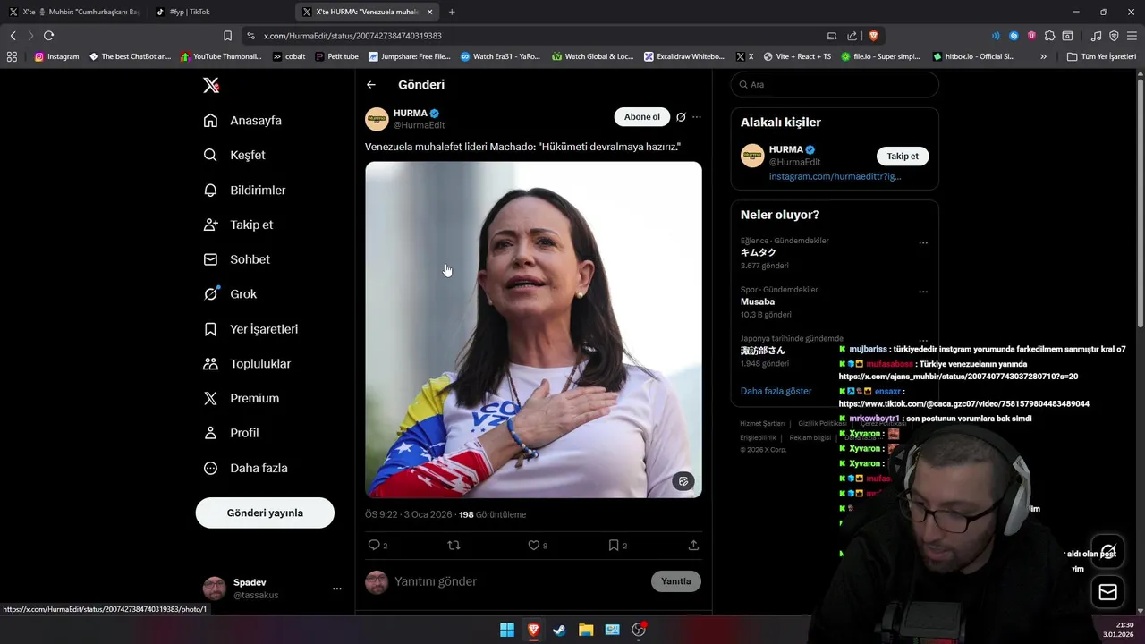Click the image edit icon on the photo
The height and width of the screenshot is (644, 1145).
pyautogui.click(x=683, y=481)
